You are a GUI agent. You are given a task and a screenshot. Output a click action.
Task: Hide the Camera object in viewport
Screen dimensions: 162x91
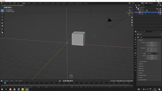[159, 11]
